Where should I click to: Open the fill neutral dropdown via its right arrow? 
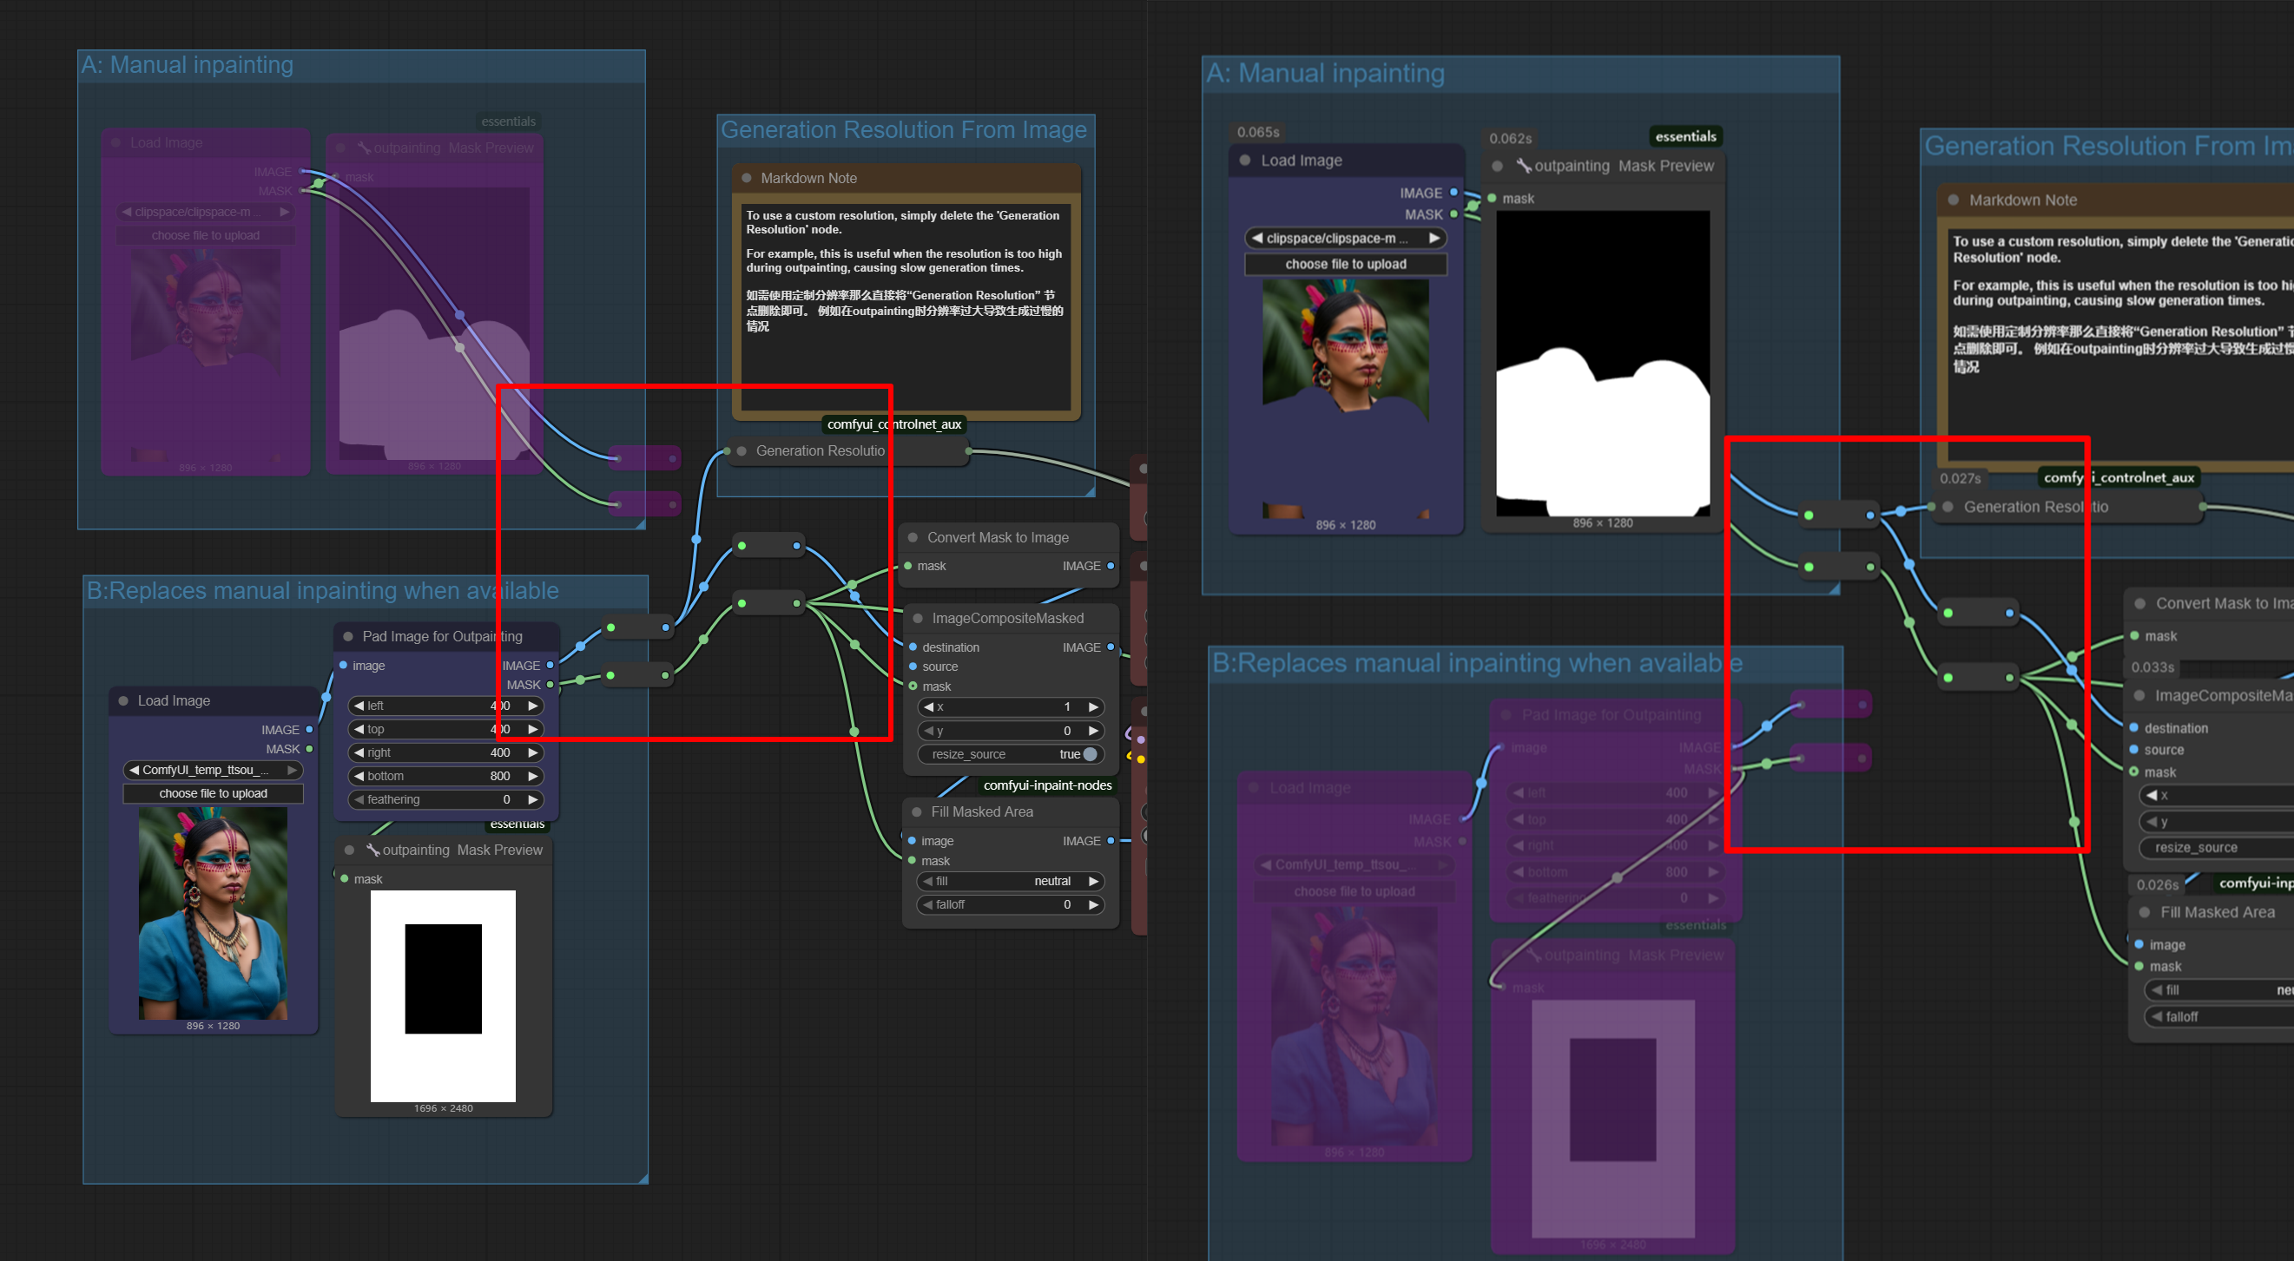click(1093, 881)
